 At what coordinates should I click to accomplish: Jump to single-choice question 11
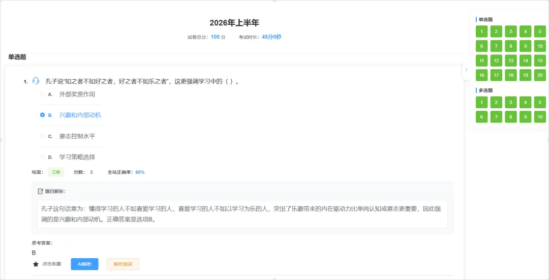click(482, 60)
